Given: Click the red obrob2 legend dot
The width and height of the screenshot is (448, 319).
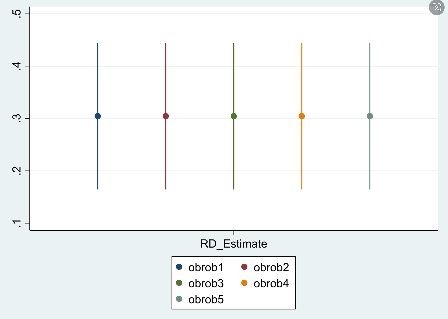Looking at the screenshot, I should (244, 267).
